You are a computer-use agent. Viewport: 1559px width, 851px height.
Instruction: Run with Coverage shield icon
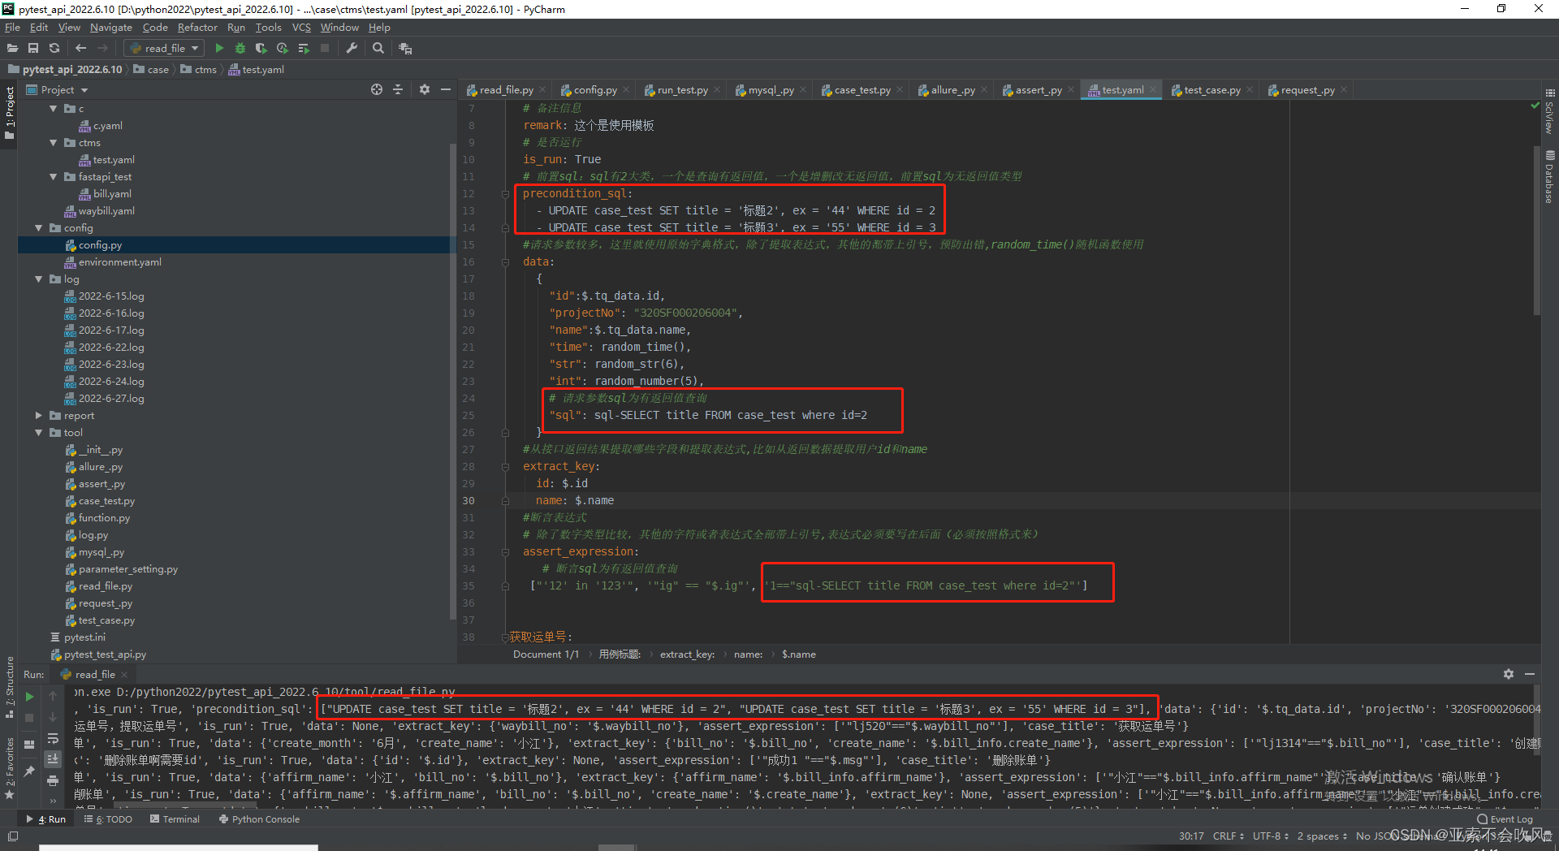(x=261, y=49)
